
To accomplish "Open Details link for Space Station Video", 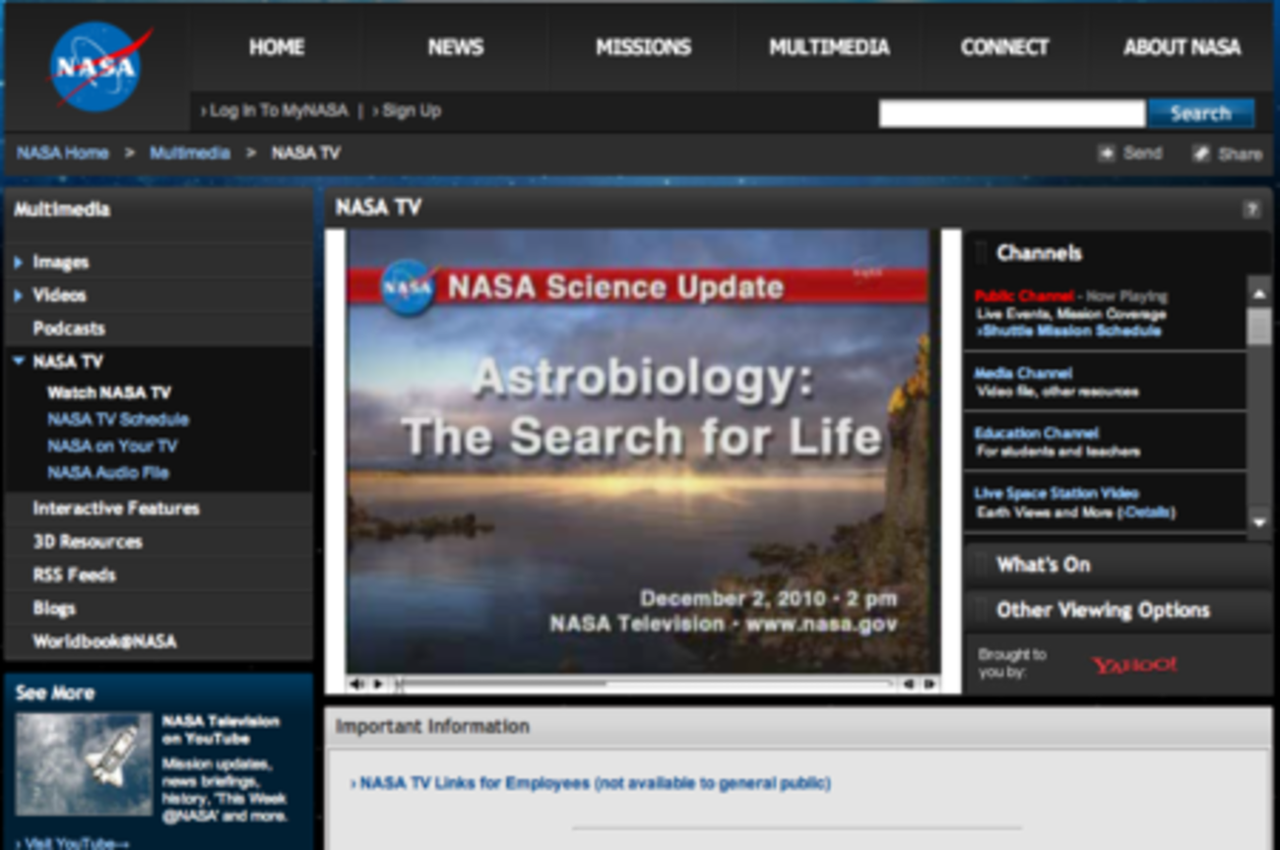I will (1148, 513).
